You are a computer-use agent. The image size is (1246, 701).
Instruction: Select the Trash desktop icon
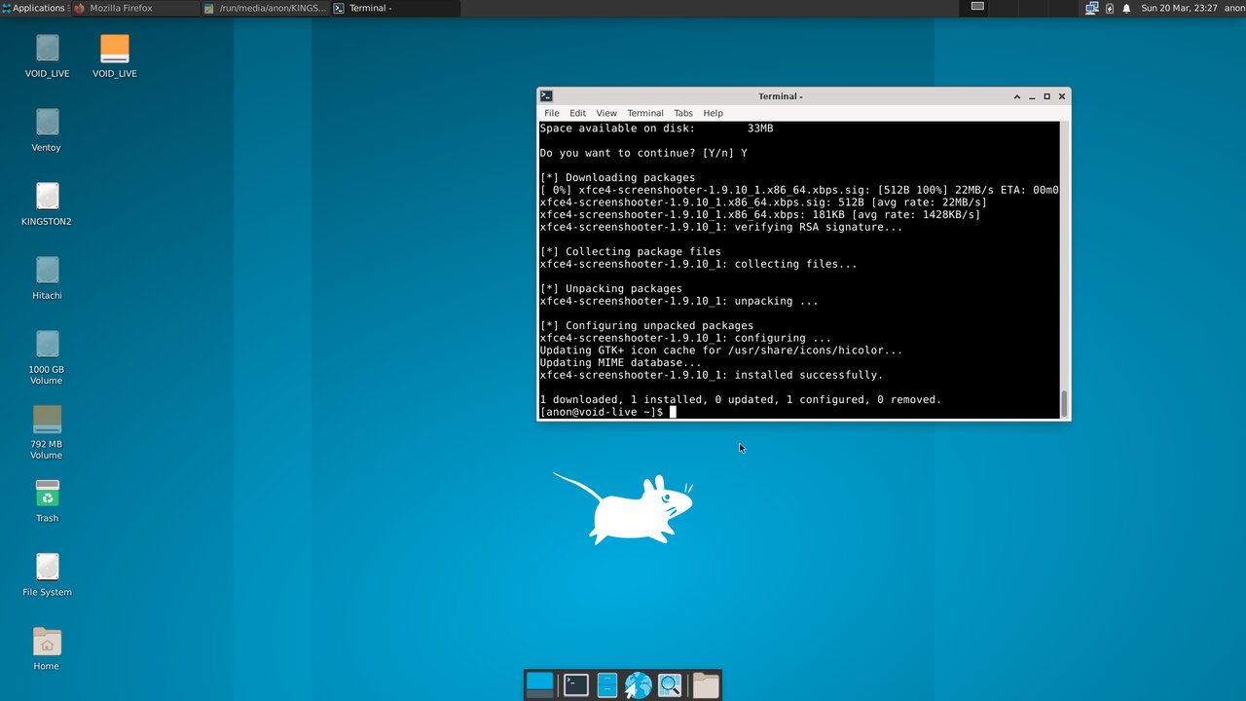(47, 500)
